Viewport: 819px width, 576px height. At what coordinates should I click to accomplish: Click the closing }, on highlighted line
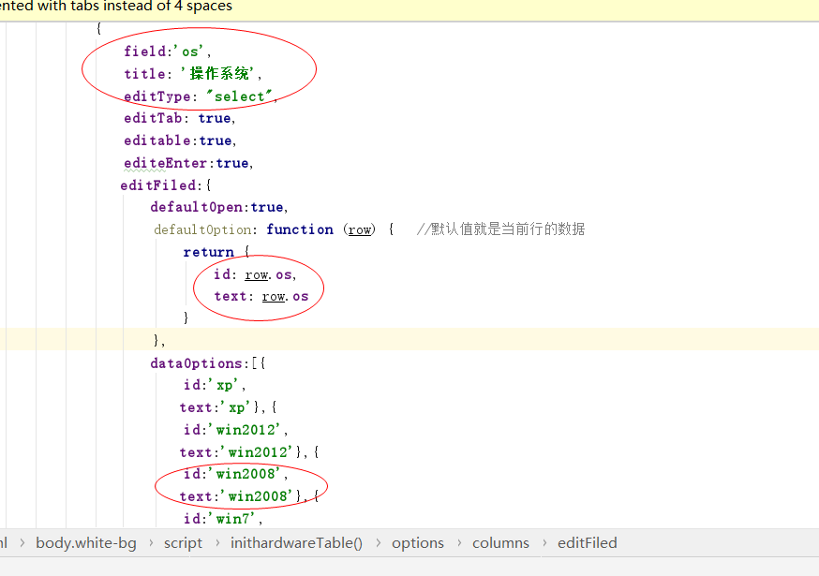159,341
